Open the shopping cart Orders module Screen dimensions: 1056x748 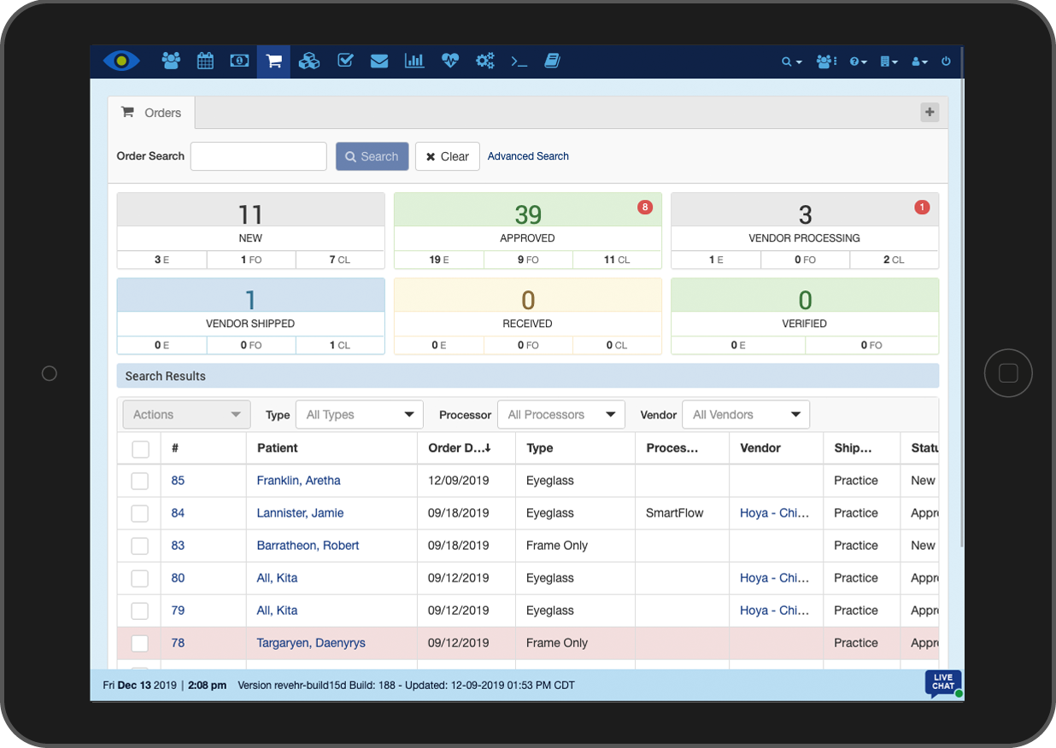(x=273, y=61)
